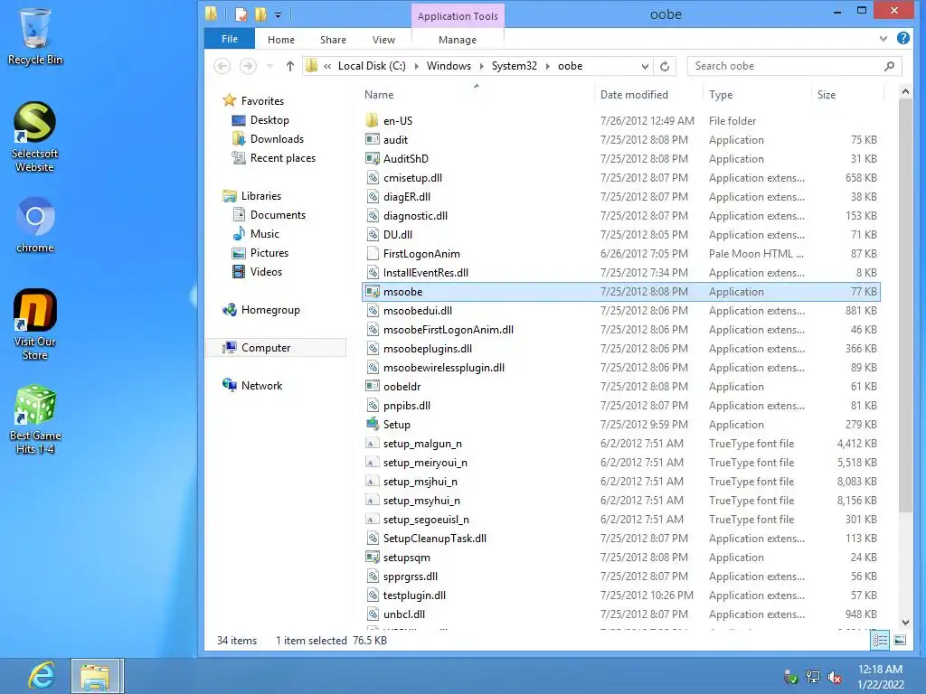
Task: Click the New folder quick access icon
Action: [260, 14]
